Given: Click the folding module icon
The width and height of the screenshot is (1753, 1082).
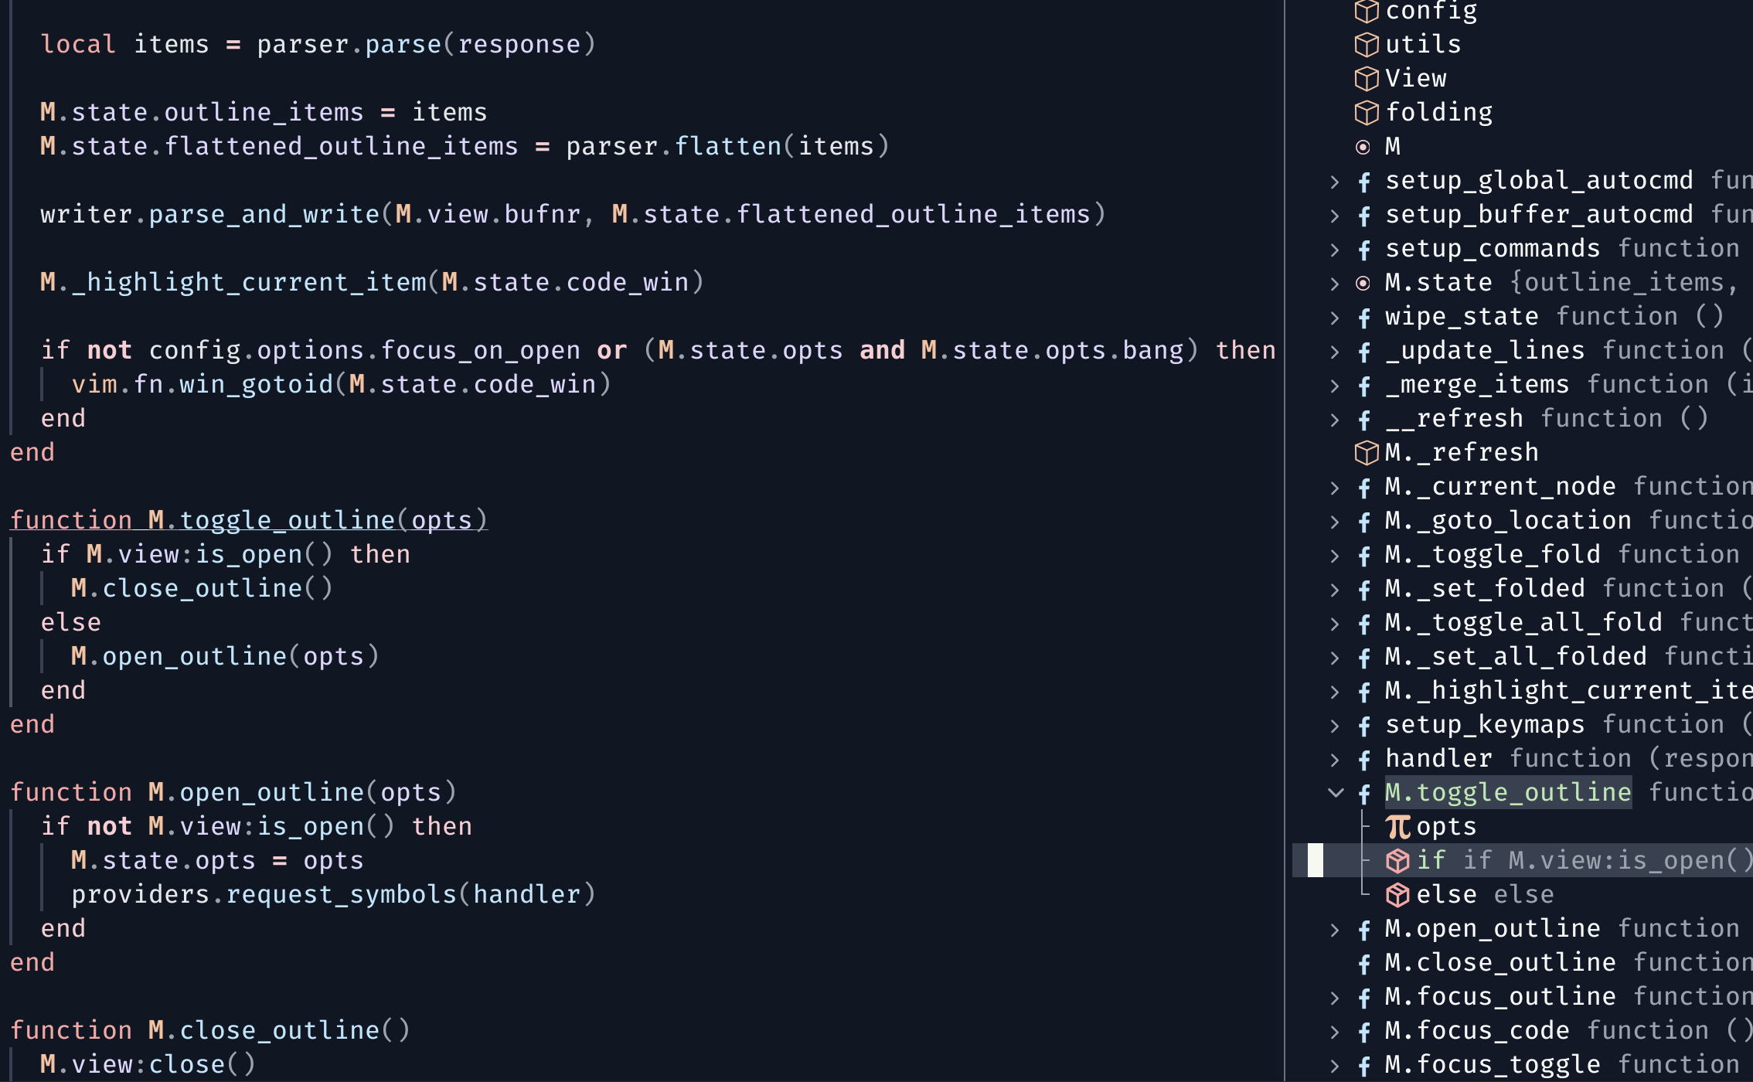Looking at the screenshot, I should pyautogui.click(x=1367, y=112).
